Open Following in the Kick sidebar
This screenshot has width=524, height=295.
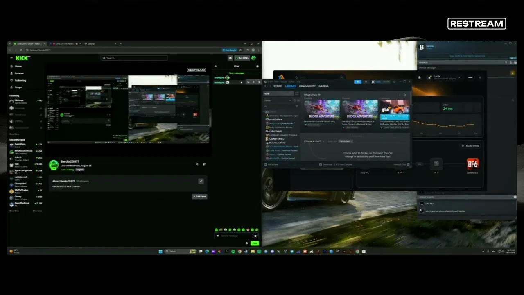pyautogui.click(x=18, y=80)
